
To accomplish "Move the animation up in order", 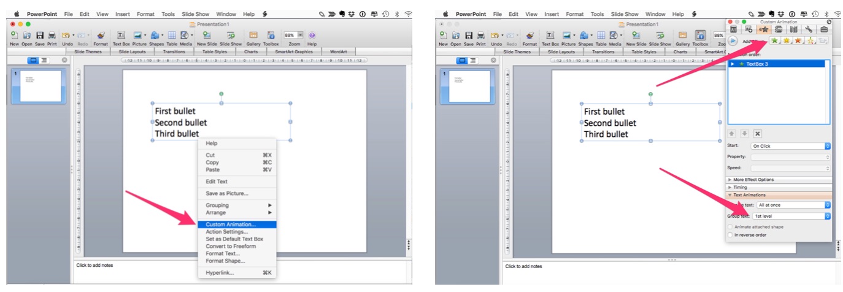I will pyautogui.click(x=733, y=133).
